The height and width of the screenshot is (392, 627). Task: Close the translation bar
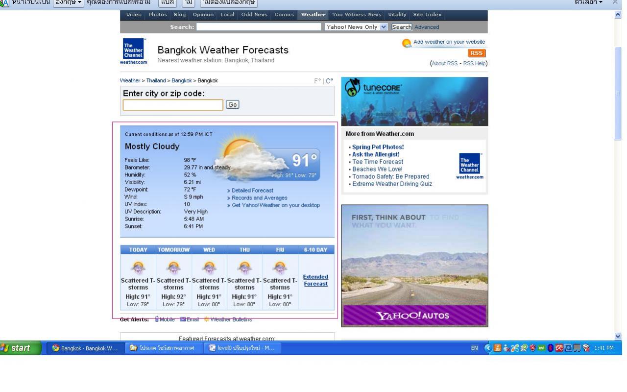click(x=615, y=2)
